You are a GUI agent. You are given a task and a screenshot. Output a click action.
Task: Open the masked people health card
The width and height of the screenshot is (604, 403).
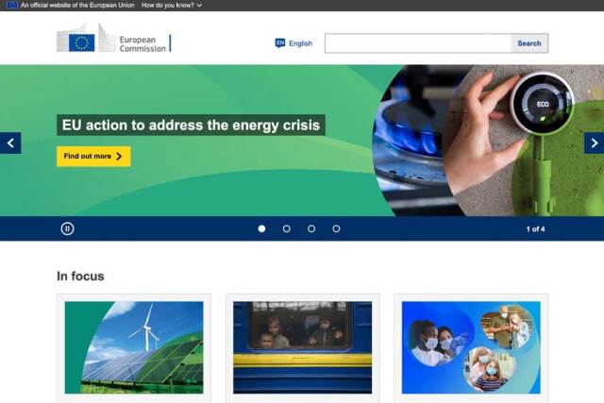click(x=471, y=347)
